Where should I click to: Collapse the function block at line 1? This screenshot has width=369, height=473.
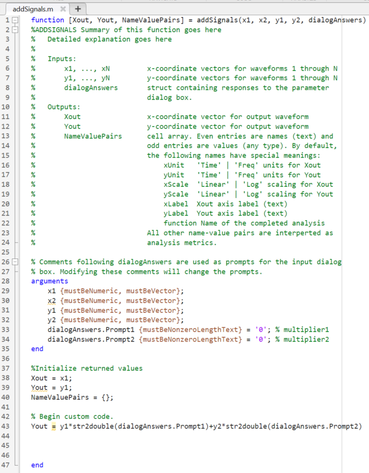pyautogui.click(x=15, y=21)
